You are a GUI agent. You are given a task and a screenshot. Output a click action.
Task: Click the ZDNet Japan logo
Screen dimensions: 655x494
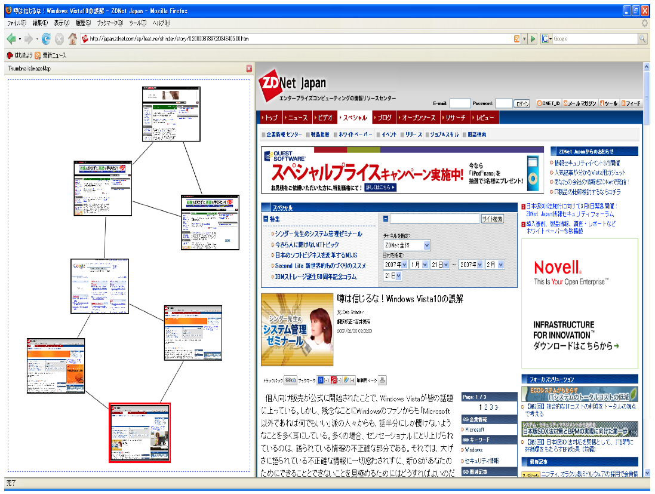pyautogui.click(x=293, y=85)
